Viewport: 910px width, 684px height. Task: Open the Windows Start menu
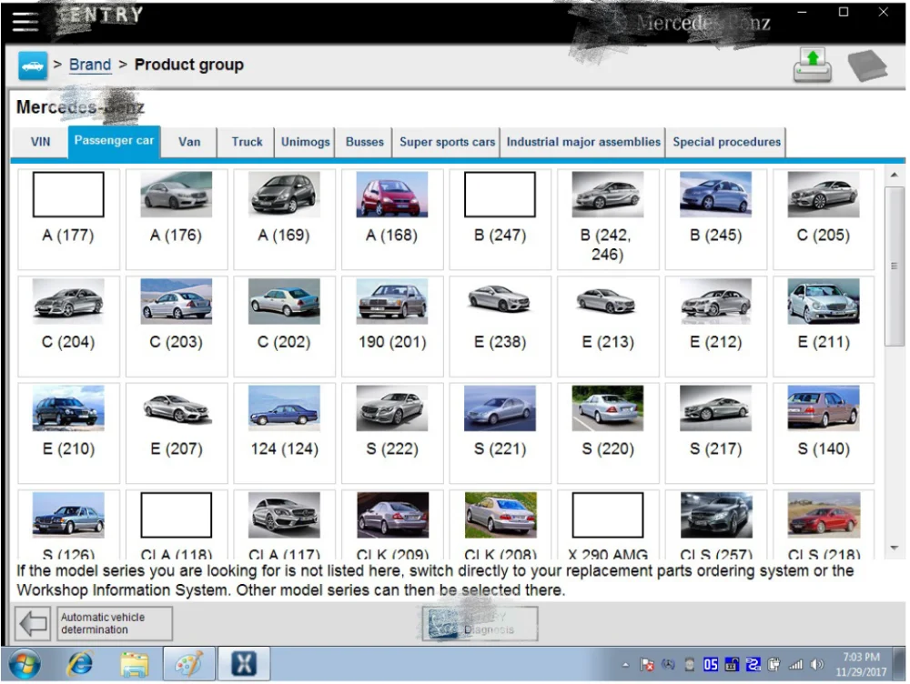(25, 664)
